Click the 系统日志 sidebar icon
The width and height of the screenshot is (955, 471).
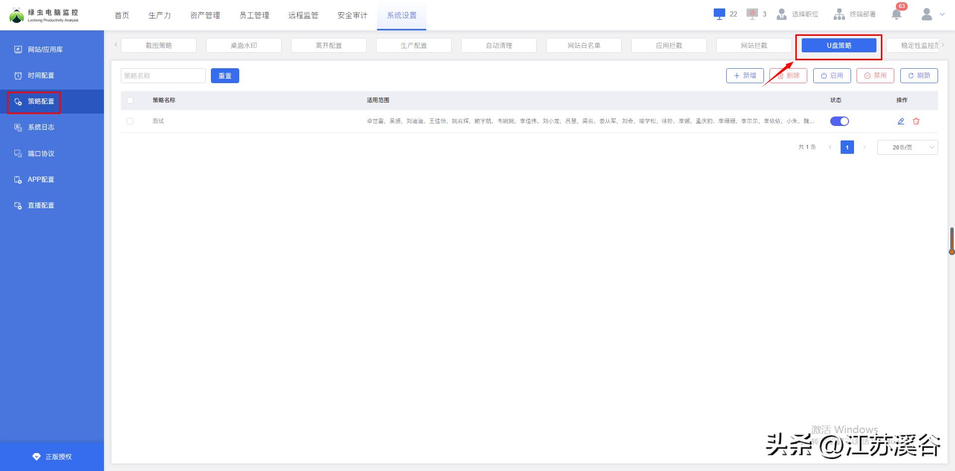tap(18, 127)
